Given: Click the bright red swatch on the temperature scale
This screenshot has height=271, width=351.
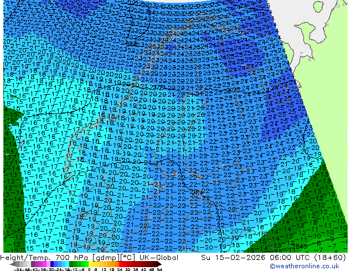Looking at the screenshot, I should tap(121, 264).
